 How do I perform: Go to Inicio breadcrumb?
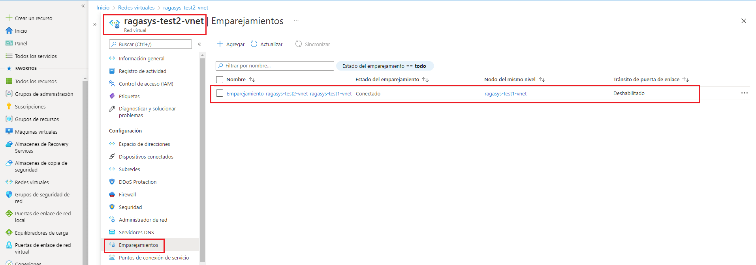tap(103, 7)
